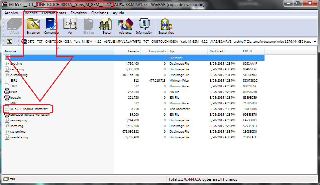Sort by Nombre column header
Screen dimensions: 320x185
tap(59, 51)
